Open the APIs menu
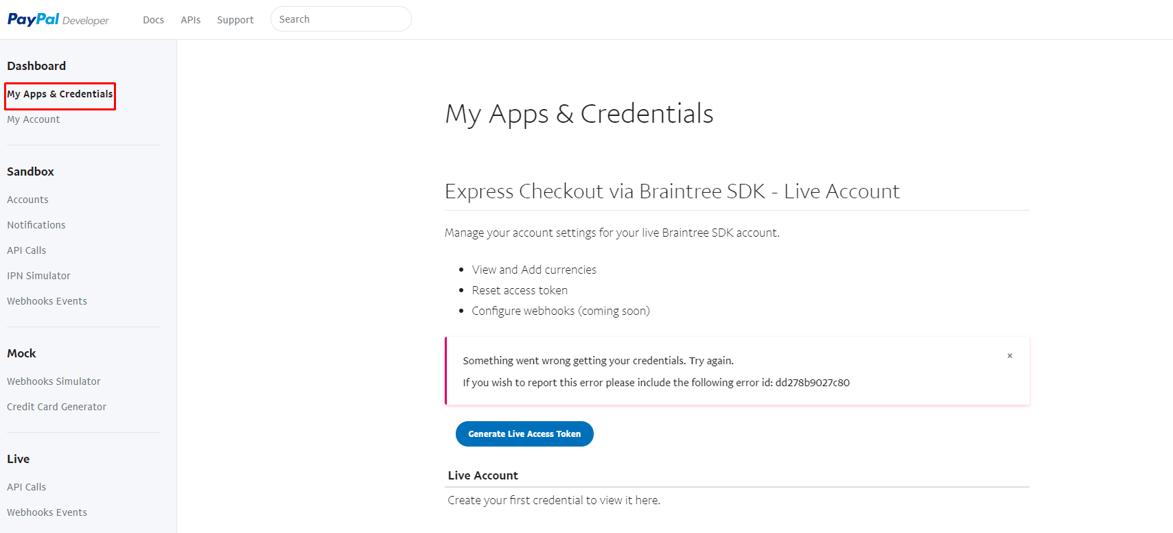1173x533 pixels. coord(191,20)
